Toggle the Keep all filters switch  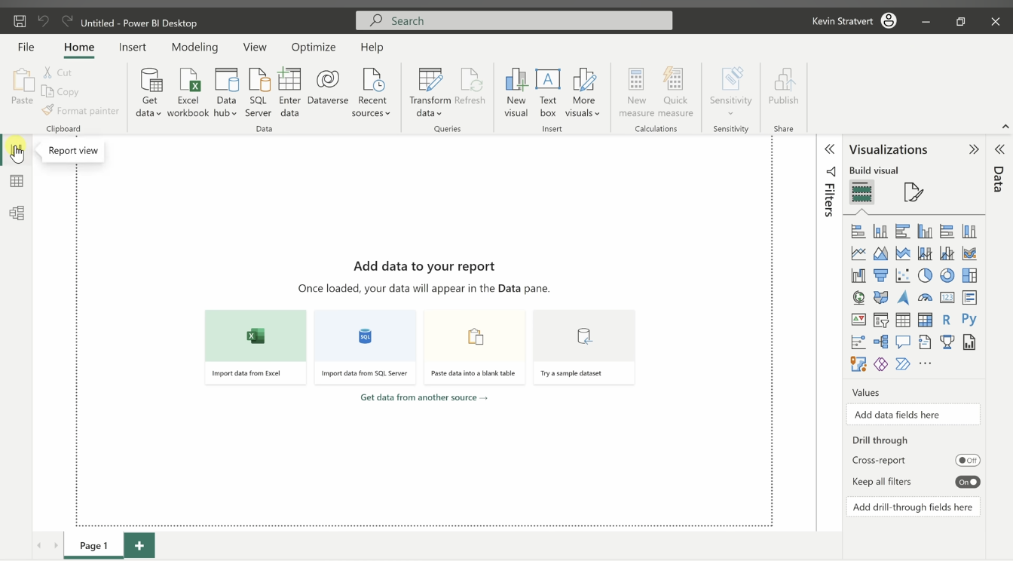point(968,482)
